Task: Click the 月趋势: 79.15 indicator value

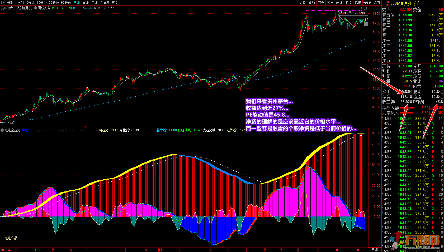Action: point(108,130)
